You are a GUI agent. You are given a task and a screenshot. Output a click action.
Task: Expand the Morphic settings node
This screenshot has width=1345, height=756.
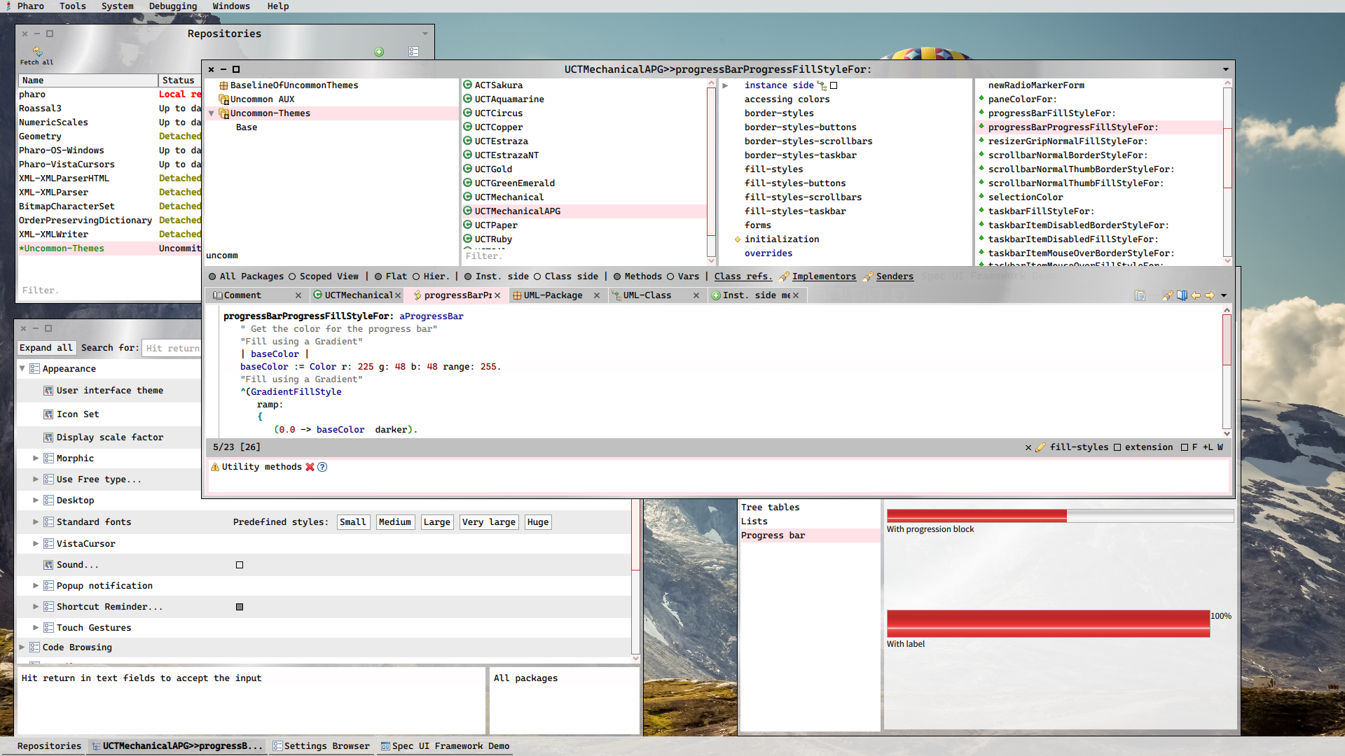coord(36,458)
